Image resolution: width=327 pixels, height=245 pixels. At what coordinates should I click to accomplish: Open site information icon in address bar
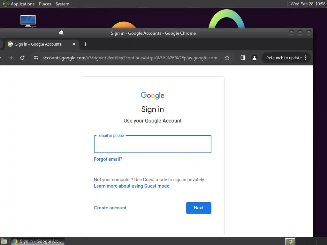tap(36, 58)
